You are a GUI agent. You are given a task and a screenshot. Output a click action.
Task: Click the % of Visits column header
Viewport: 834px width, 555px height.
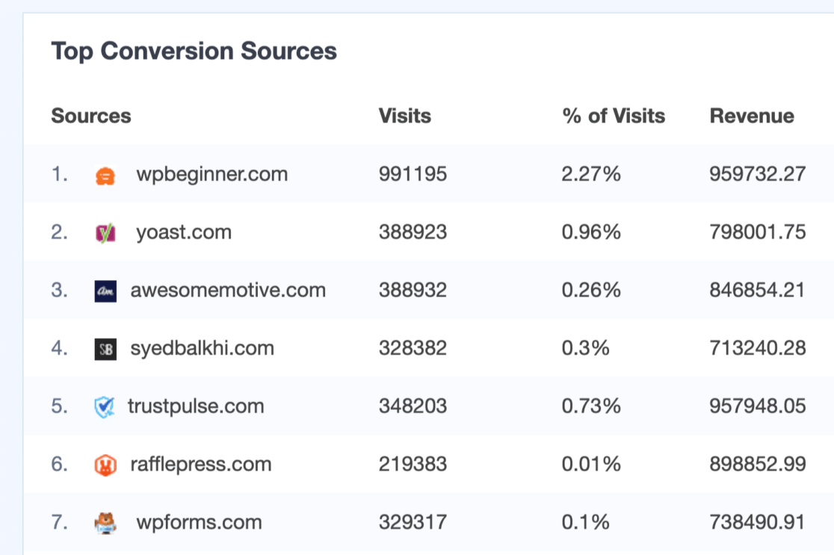[614, 116]
